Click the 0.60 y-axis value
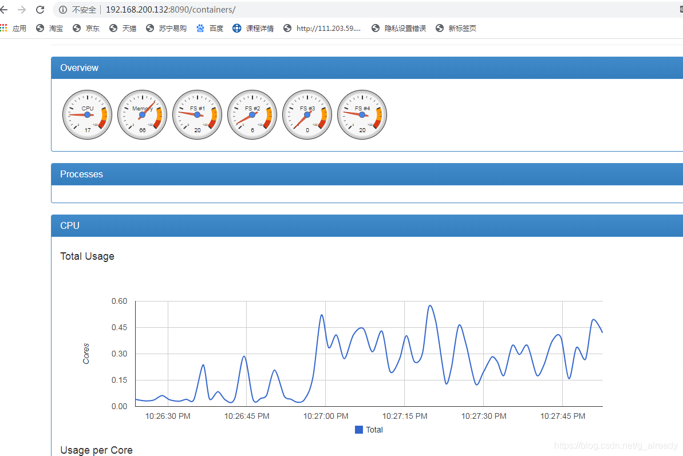This screenshot has height=456, width=683. [x=119, y=301]
